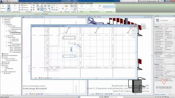Screen dimensions: 175x98
Task: Open the Управление ribbon tab
Action: [x=82, y=3]
